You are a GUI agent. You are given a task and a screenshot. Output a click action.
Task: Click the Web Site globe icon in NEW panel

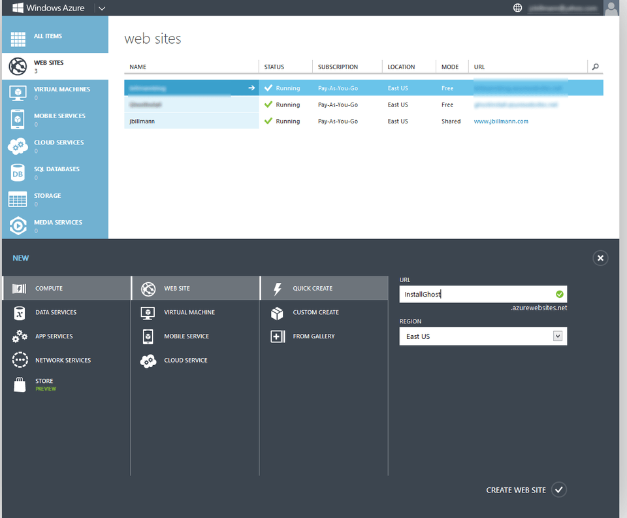point(148,289)
